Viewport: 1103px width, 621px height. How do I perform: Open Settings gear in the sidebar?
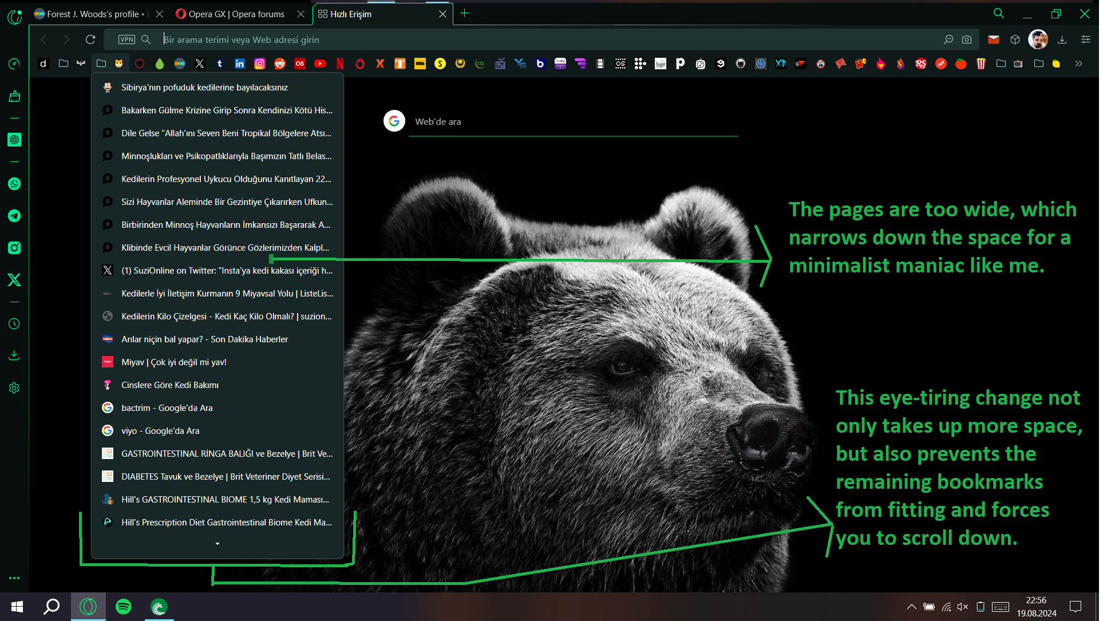pyautogui.click(x=14, y=388)
